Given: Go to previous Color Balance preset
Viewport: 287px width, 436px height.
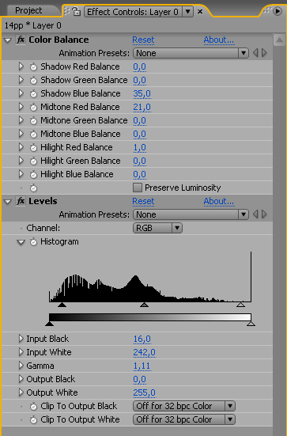Looking at the screenshot, I should 255,53.
